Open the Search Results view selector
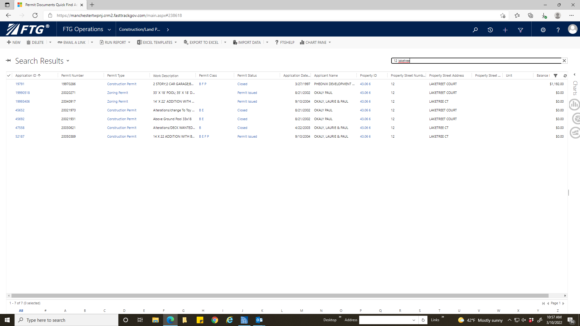The height and width of the screenshot is (326, 580). tap(68, 61)
